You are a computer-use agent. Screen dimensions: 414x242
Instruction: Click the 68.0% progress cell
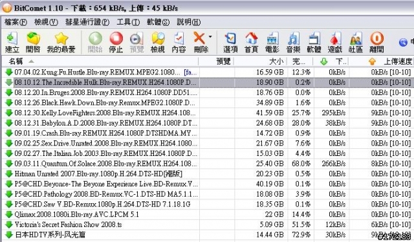[301, 164]
